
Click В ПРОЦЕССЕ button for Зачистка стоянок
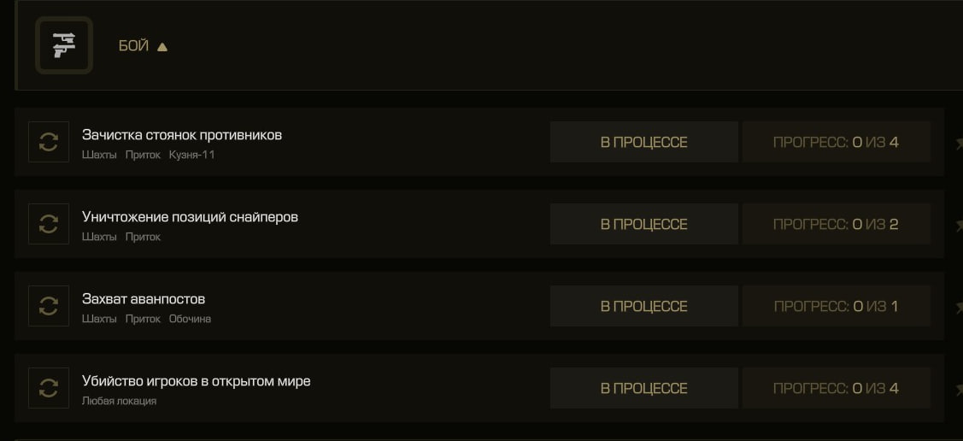tap(643, 142)
